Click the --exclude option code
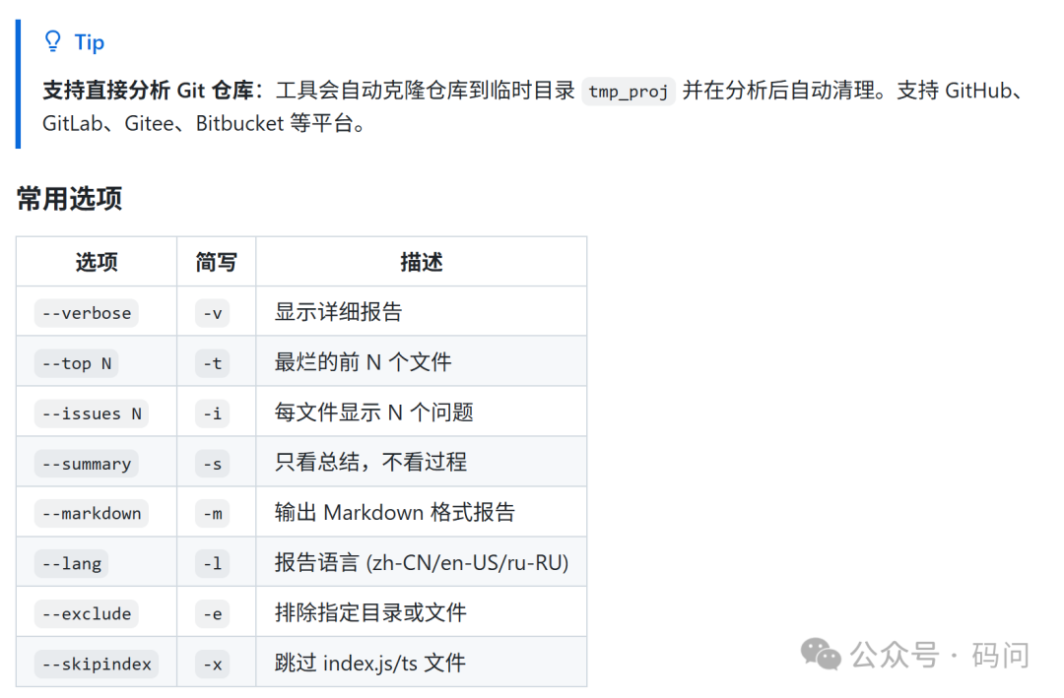Image resolution: width=1064 pixels, height=698 pixels. tap(87, 613)
